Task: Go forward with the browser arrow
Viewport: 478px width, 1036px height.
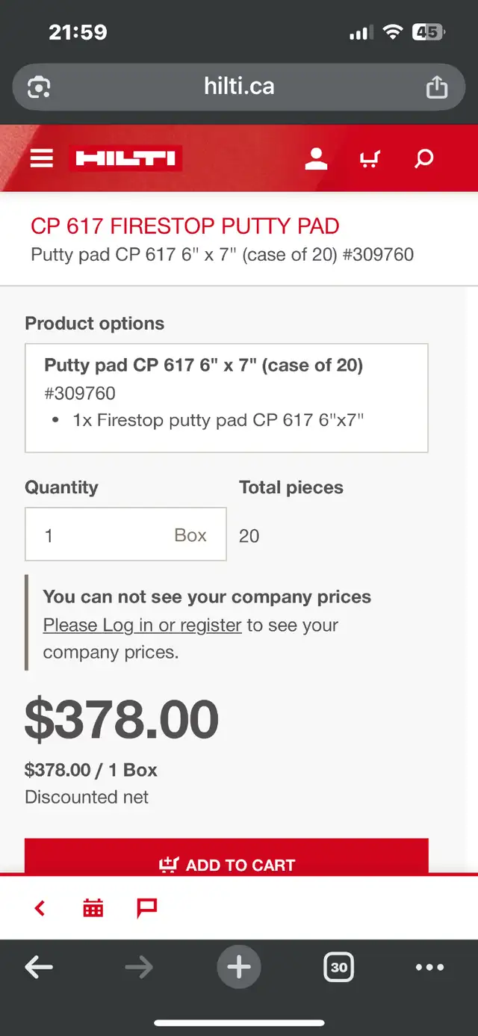Action: pos(139,967)
